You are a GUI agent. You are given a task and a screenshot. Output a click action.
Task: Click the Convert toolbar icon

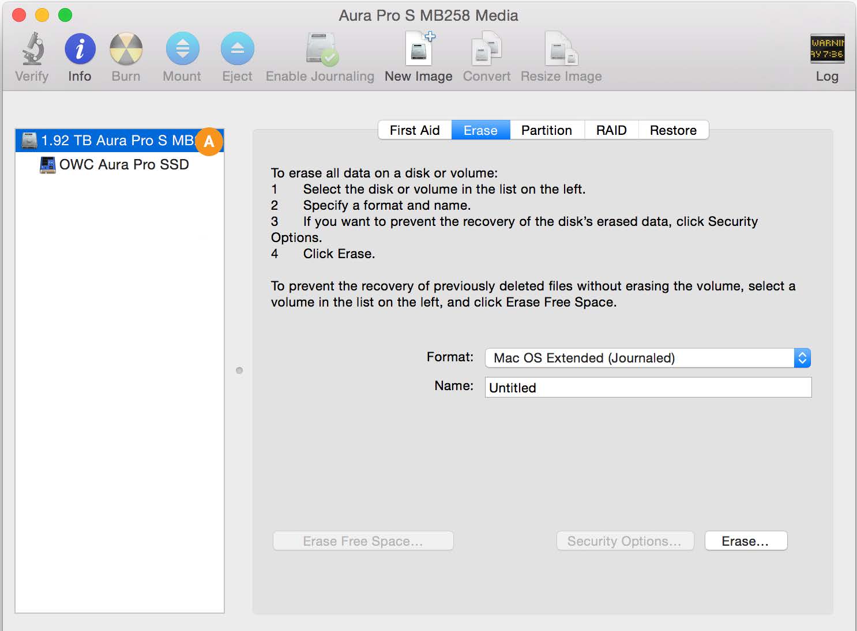486,55
